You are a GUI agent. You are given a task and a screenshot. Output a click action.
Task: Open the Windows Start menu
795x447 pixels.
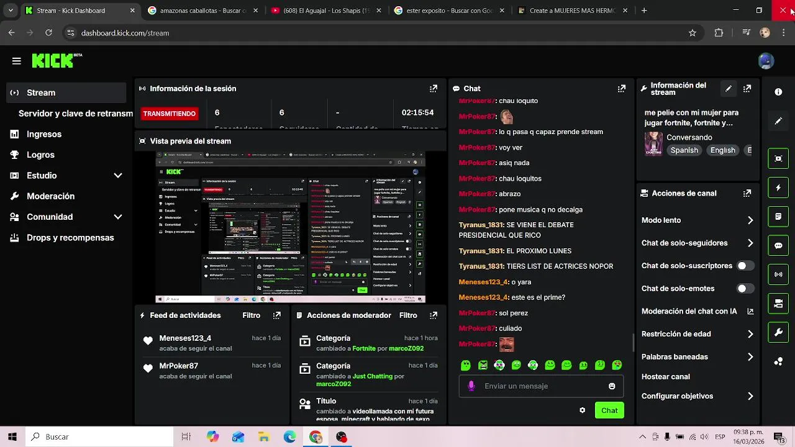coord(12,436)
